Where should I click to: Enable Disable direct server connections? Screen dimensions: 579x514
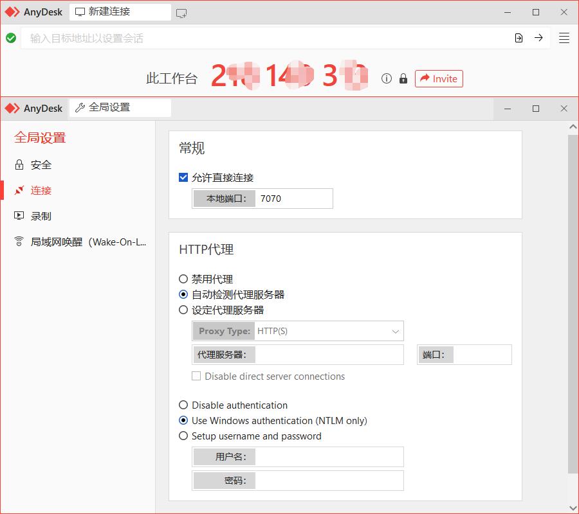coord(196,377)
